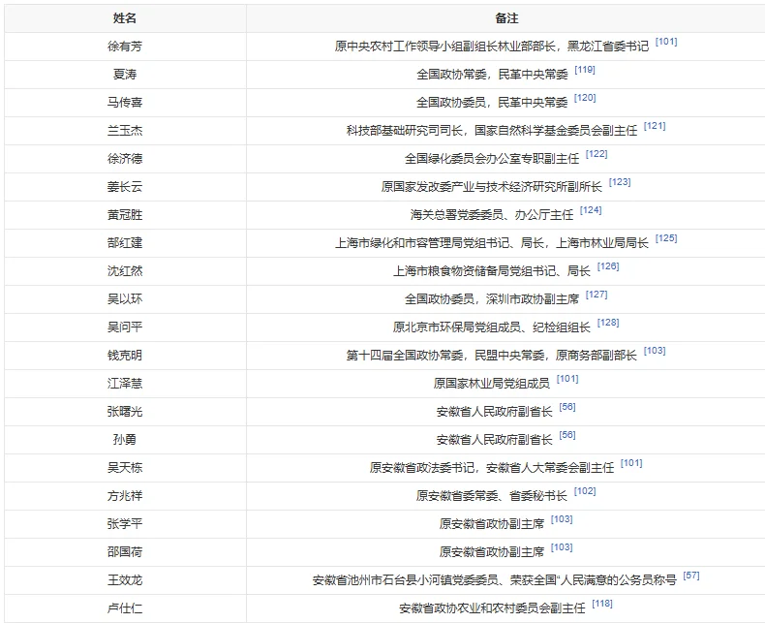The image size is (765, 623).
Task: Click footnote [126] for 沈红然
Action: pos(608,266)
